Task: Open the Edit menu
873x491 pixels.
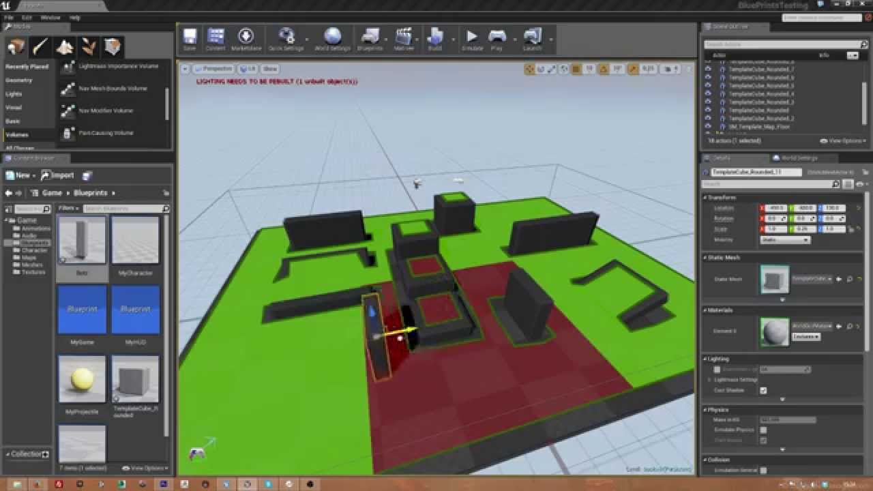Action: (x=27, y=17)
